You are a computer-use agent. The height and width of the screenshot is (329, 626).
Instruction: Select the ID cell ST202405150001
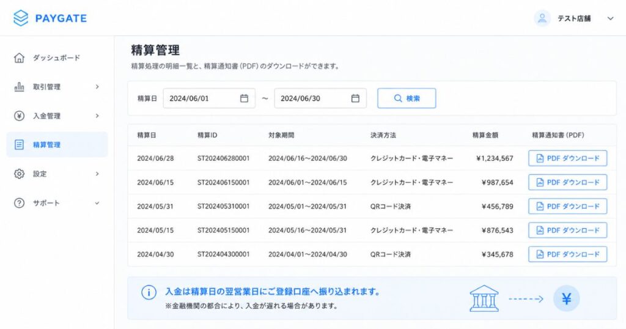(x=223, y=230)
